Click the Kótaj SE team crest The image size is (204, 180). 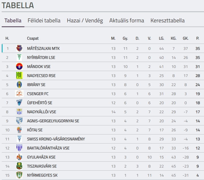[19, 130]
